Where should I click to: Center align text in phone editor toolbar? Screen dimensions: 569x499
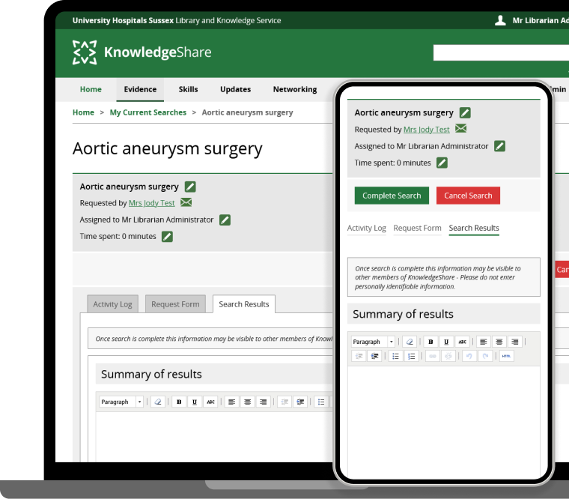[499, 342]
